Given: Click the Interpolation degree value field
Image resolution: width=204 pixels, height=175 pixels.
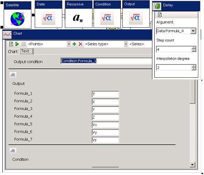Looking at the screenshot, I should click(x=174, y=67).
